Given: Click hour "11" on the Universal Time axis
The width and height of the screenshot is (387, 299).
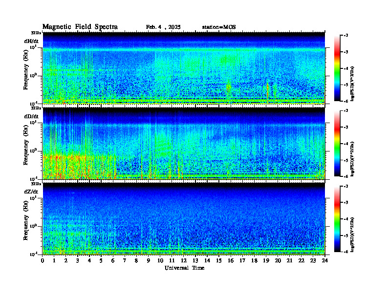Looking at the screenshot, I should tap(172, 260).
